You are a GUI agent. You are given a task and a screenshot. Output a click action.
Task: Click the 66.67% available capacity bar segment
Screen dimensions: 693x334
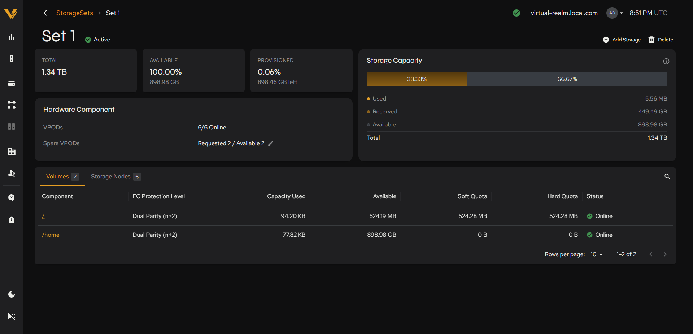tap(567, 79)
